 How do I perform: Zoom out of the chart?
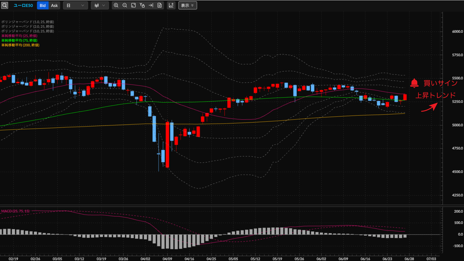(125, 5)
